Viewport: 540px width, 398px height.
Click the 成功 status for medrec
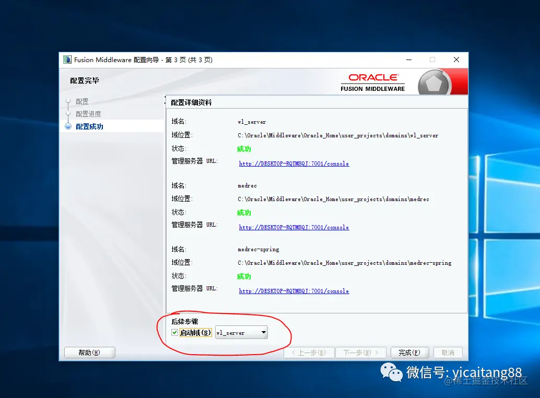coord(244,213)
